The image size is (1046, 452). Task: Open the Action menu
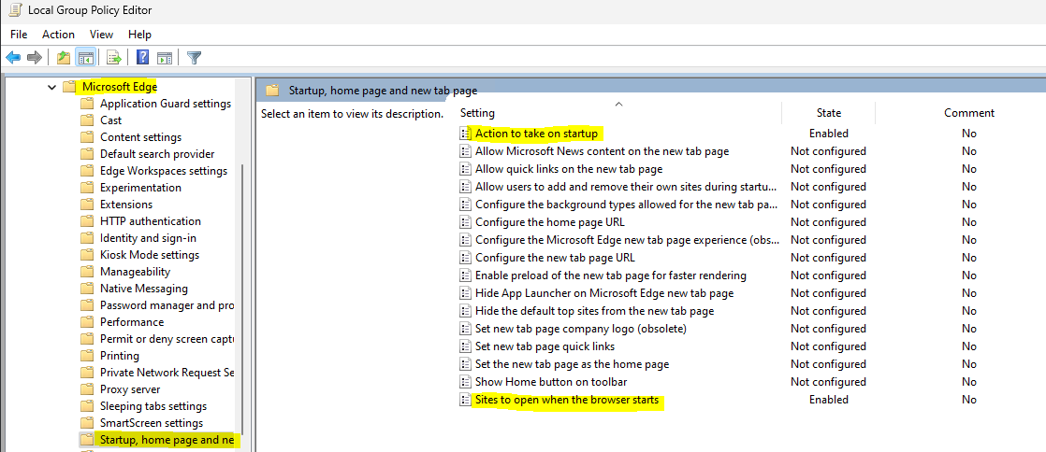(59, 35)
